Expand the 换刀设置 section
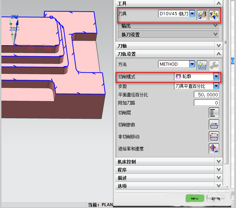The height and width of the screenshot is (208, 236). 215,35
